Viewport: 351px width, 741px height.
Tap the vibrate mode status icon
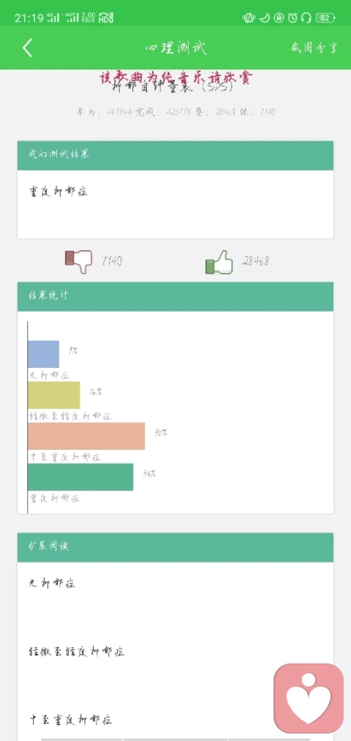pos(249,18)
